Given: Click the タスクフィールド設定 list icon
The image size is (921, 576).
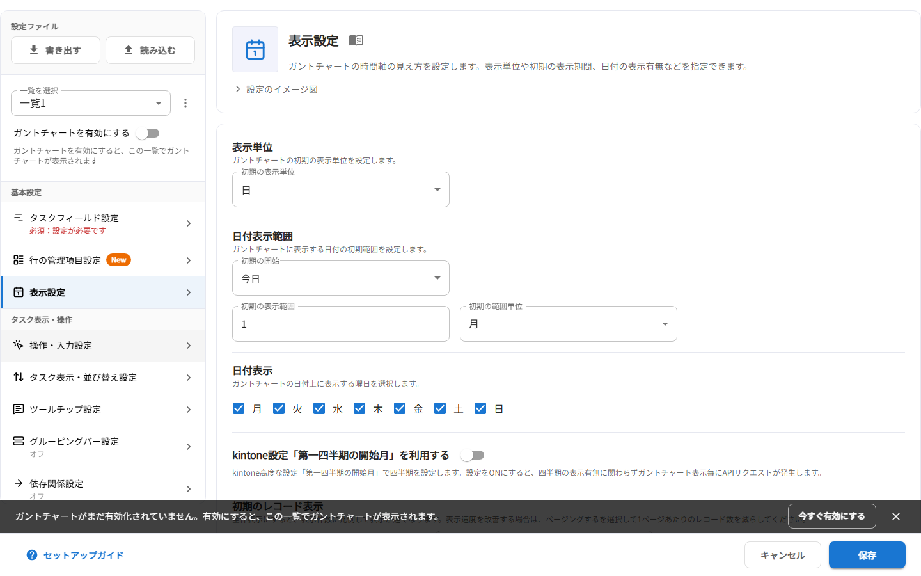Looking at the screenshot, I should coord(19,218).
